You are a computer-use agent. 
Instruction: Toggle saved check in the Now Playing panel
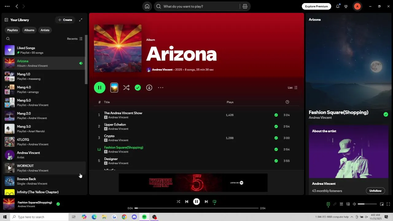point(386,114)
